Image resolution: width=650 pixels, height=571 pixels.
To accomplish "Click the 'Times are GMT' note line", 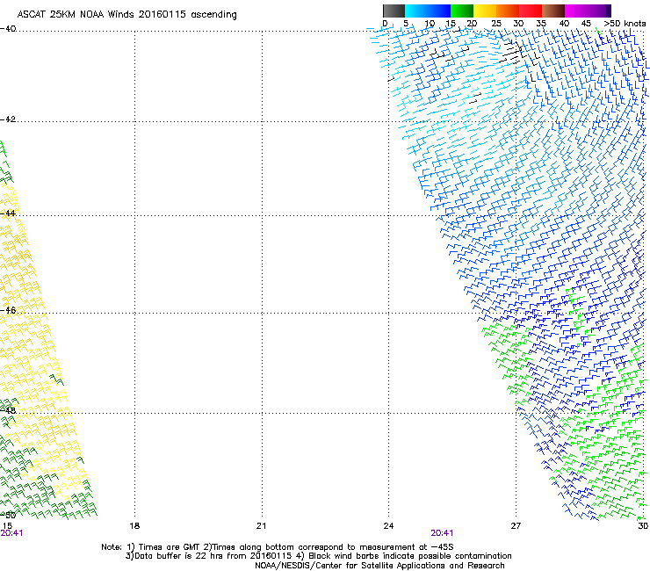I will (x=278, y=547).
